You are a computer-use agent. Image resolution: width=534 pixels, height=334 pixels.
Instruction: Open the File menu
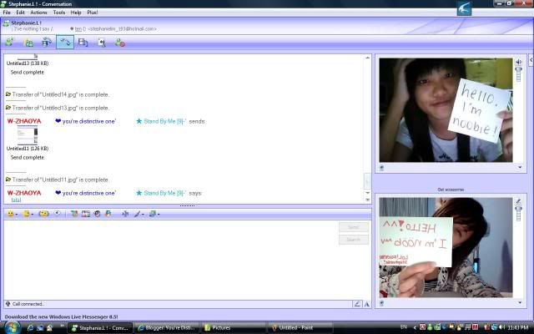(x=7, y=13)
